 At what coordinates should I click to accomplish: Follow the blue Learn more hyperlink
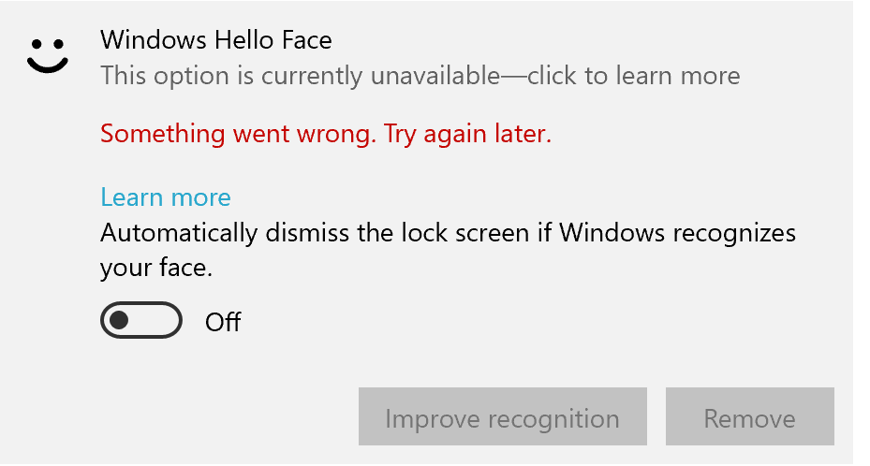pyautogui.click(x=165, y=197)
